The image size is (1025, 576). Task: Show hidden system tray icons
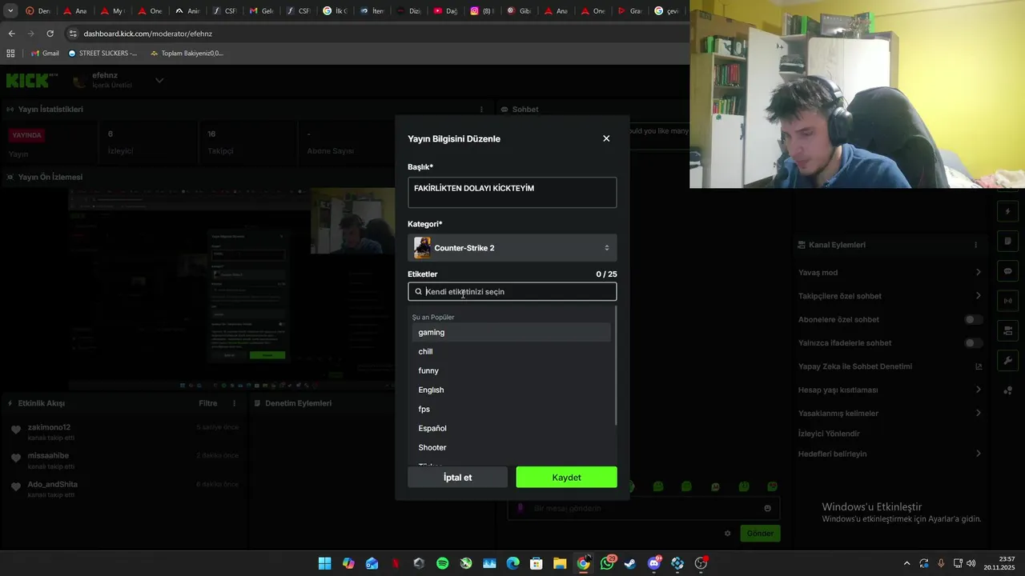(906, 563)
